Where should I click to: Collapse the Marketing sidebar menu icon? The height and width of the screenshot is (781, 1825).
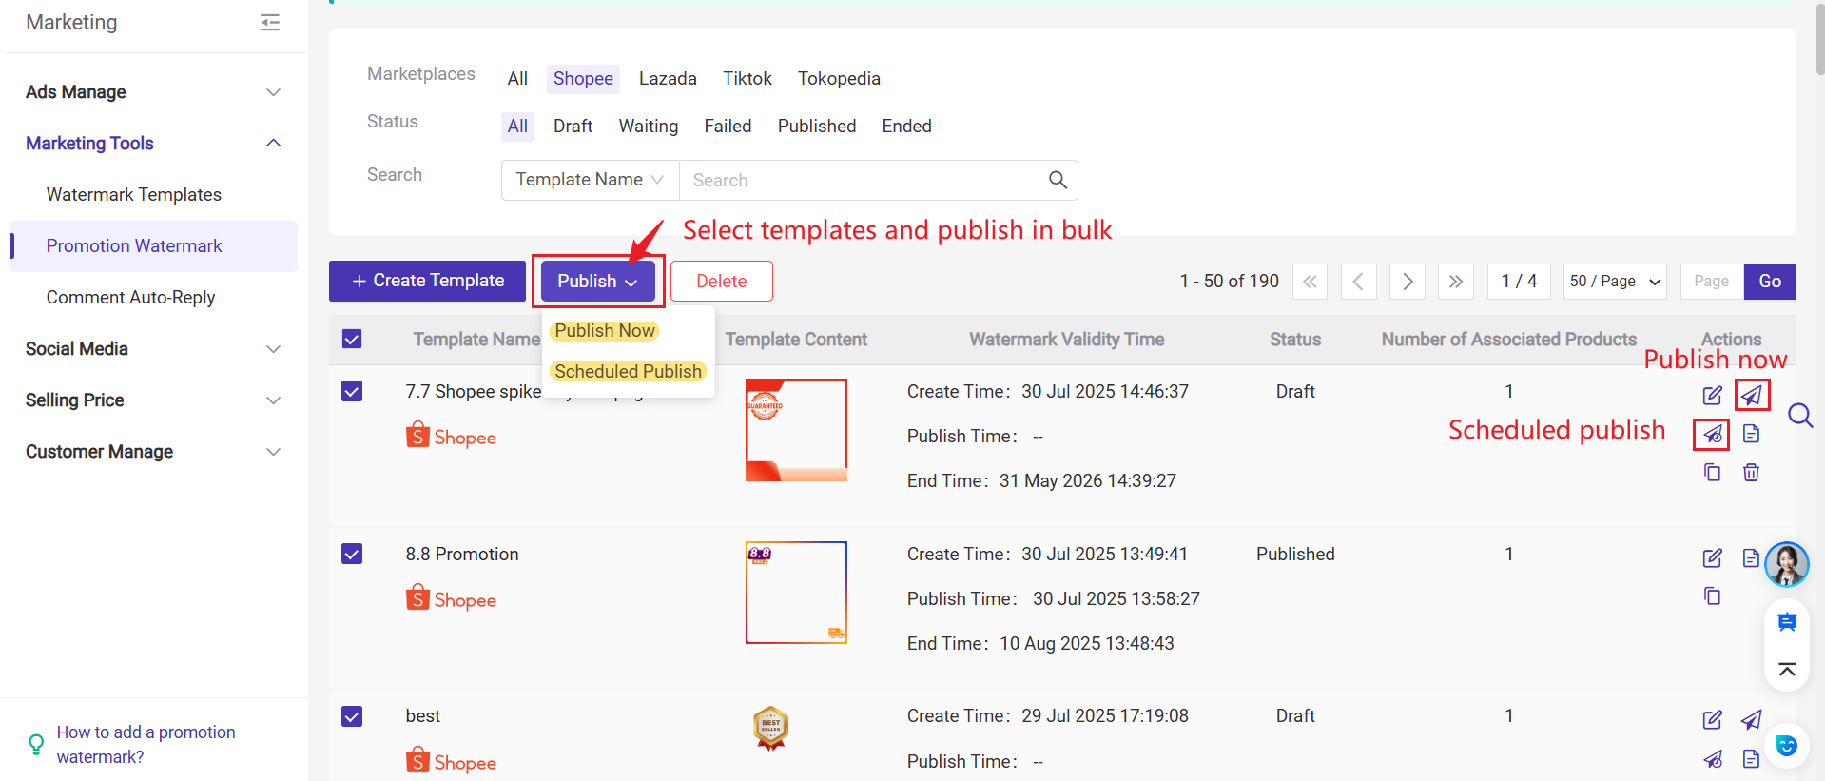270,22
